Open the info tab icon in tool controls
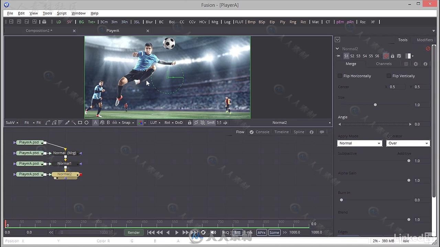Screen dimensions: 440x247 click(425, 64)
